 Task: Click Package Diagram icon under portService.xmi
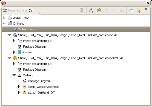tap(20, 47)
